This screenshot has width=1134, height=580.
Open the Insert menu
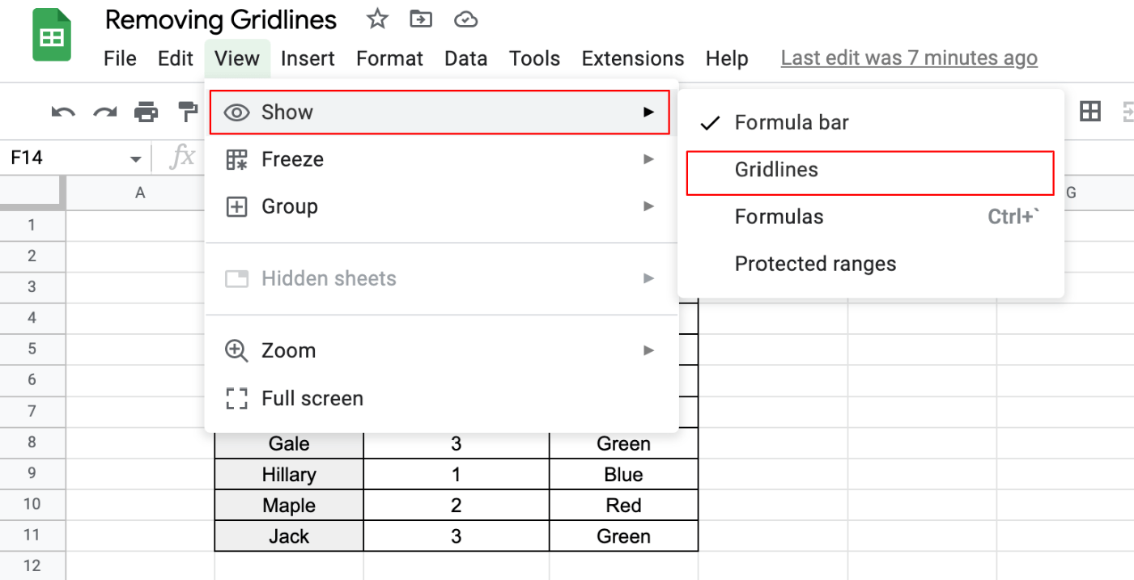[x=308, y=59]
